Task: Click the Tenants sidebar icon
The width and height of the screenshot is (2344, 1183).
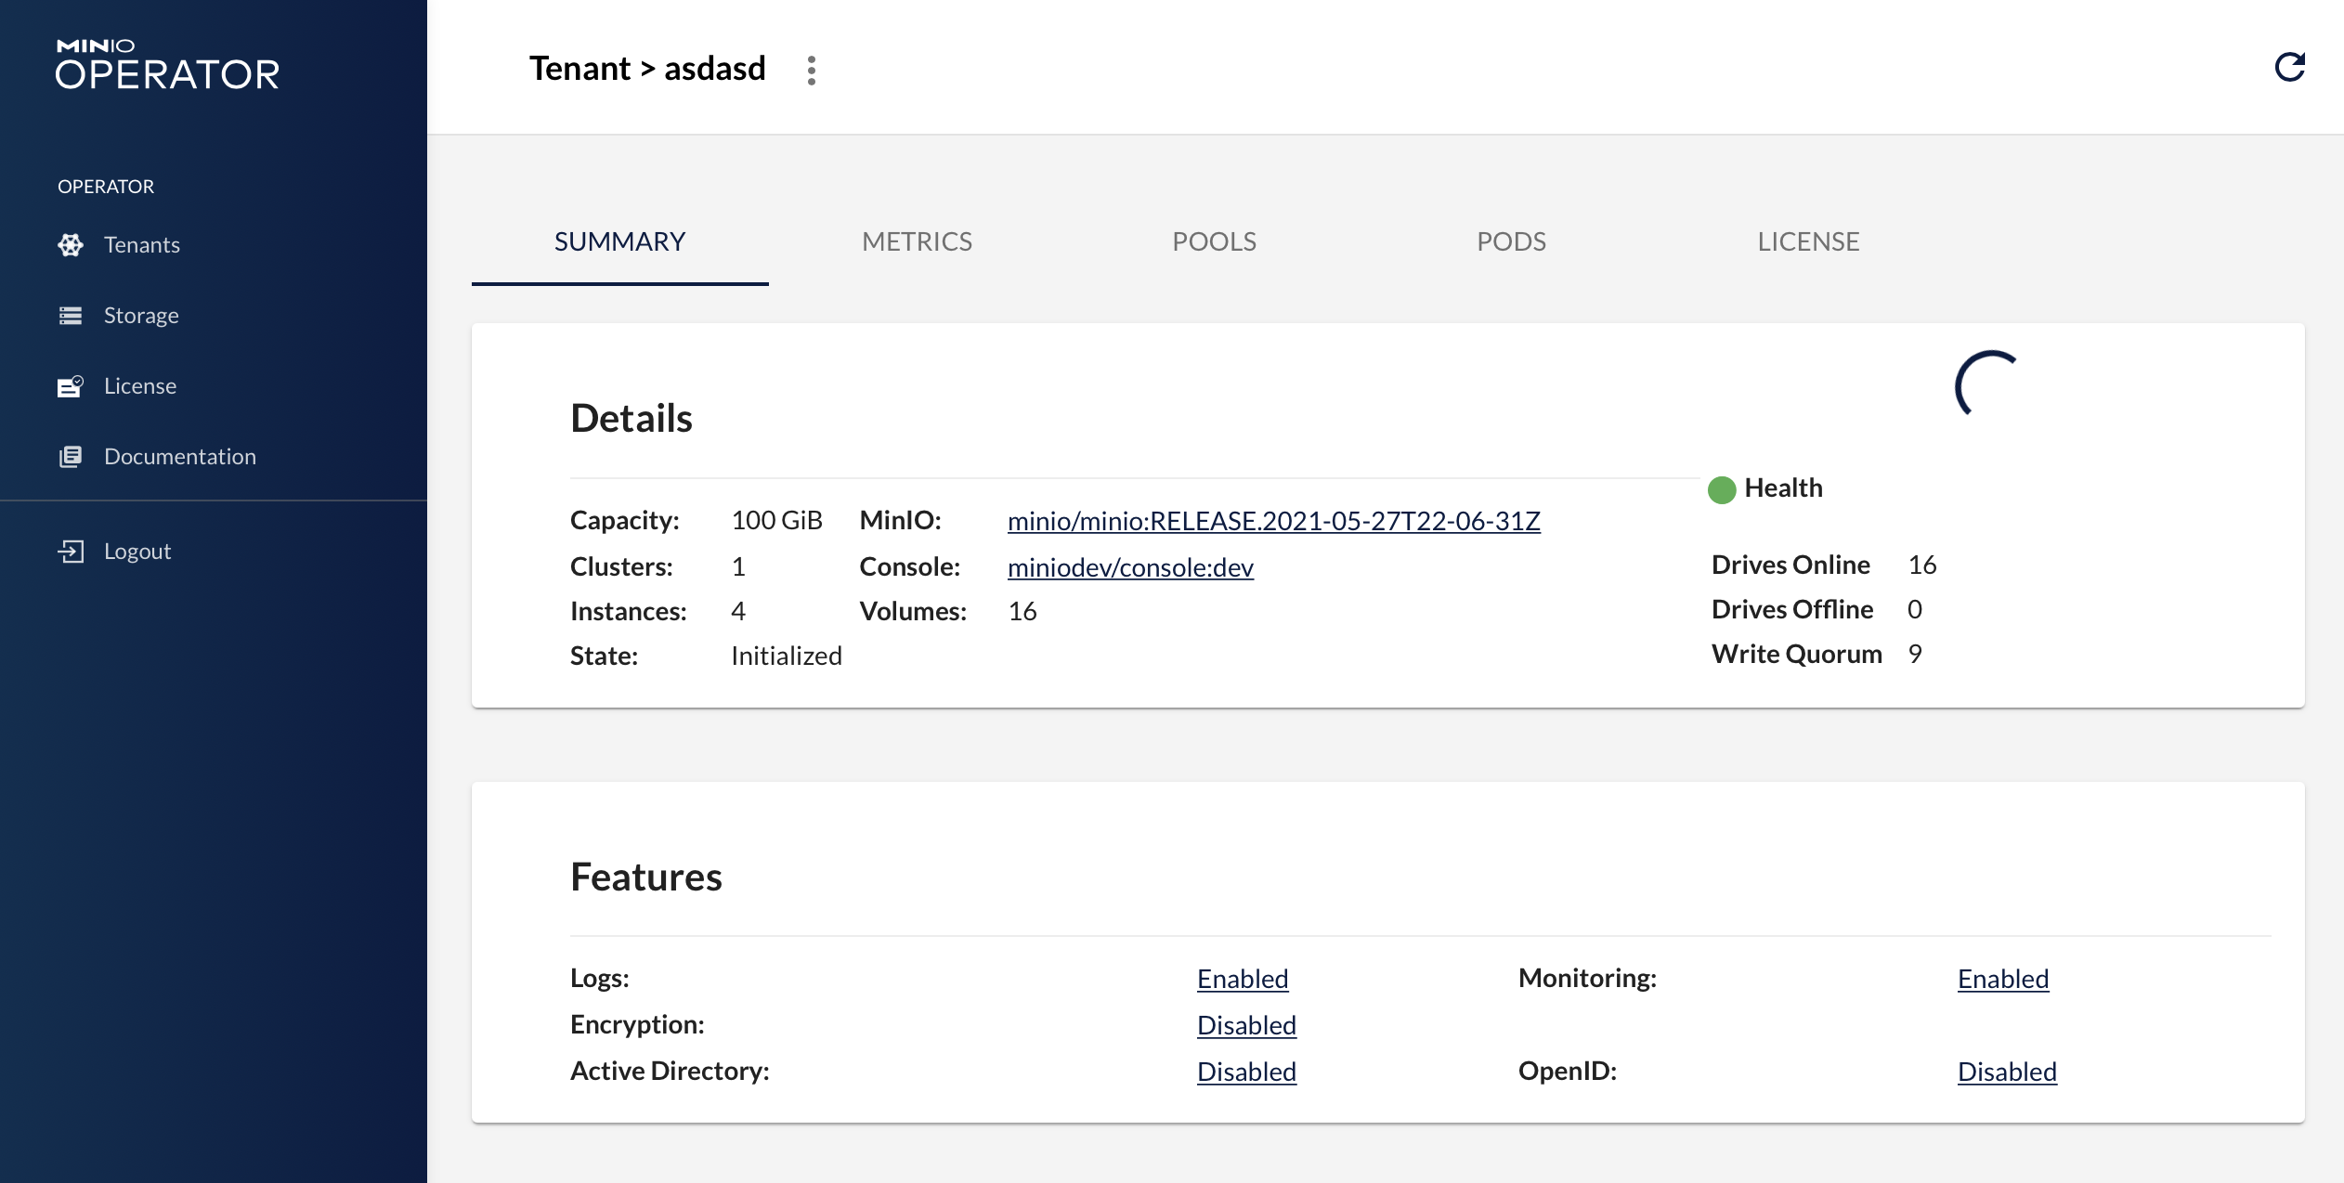Action: click(x=71, y=245)
